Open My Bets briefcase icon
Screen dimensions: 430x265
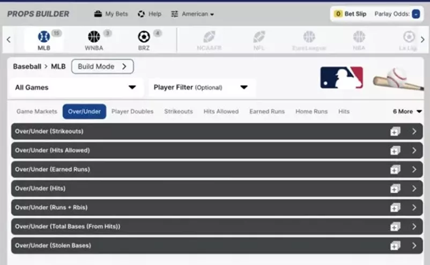click(98, 14)
